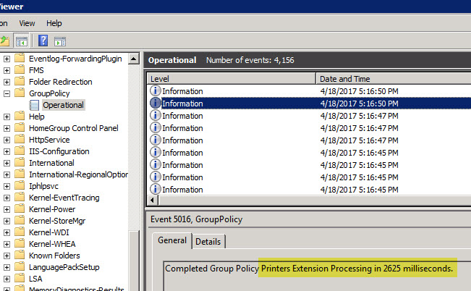471x291 pixels.
Task: Select Kernel-EventTracing tree item
Action: point(64,198)
